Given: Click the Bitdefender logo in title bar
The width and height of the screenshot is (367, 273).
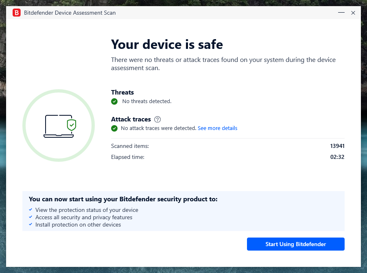Looking at the screenshot, I should [x=17, y=13].
